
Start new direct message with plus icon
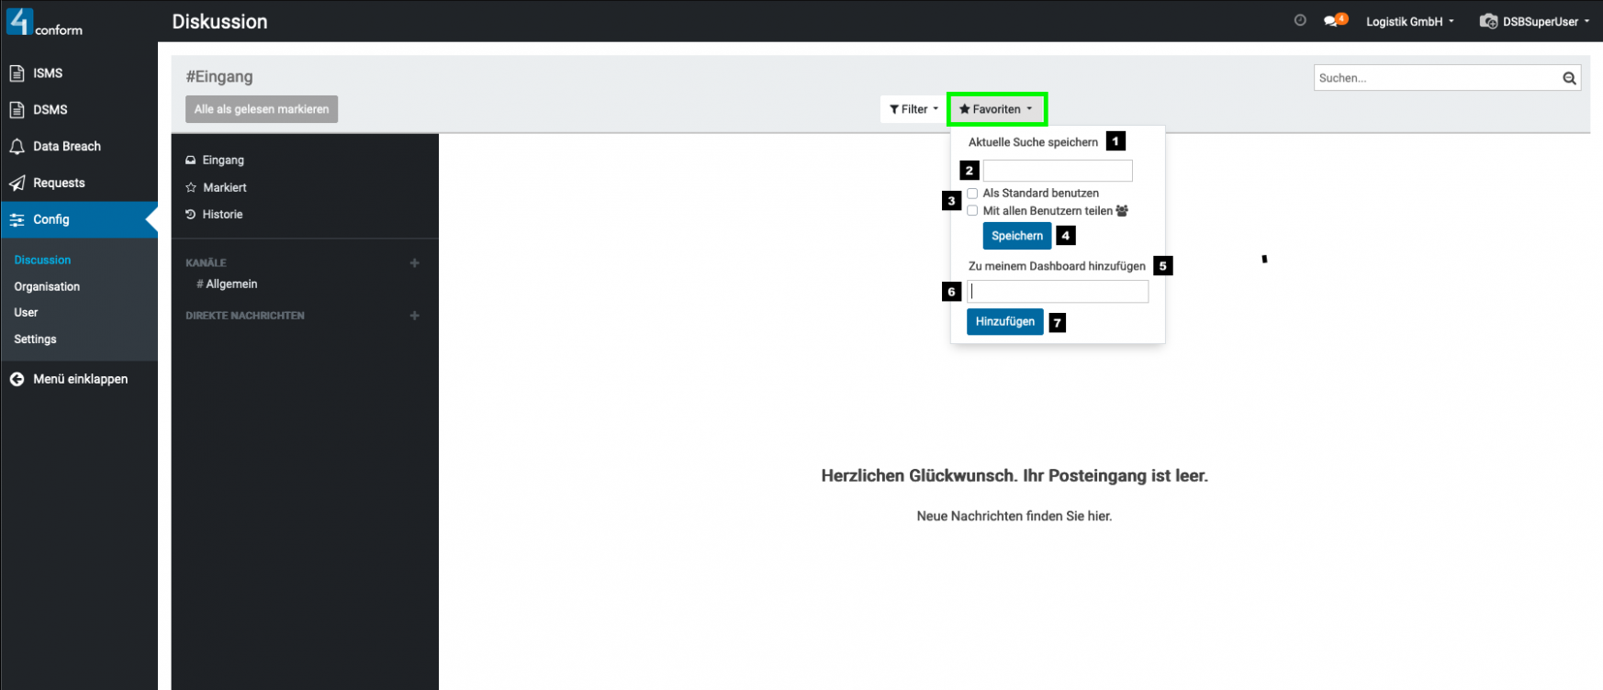coord(414,316)
